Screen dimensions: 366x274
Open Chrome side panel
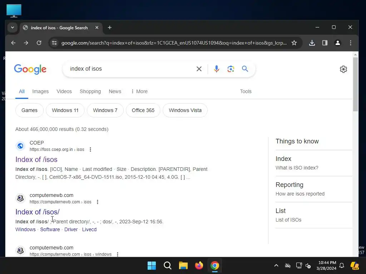[325, 43]
